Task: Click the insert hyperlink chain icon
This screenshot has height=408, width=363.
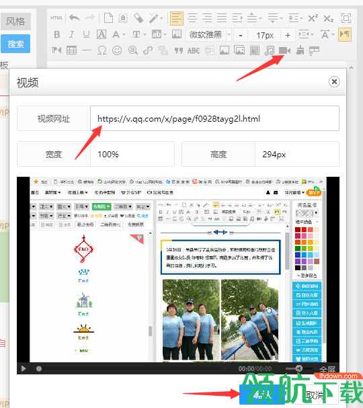Action: click(x=148, y=50)
